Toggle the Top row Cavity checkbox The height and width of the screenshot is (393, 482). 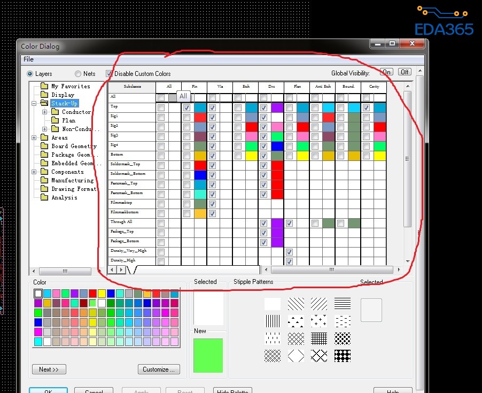coord(366,107)
